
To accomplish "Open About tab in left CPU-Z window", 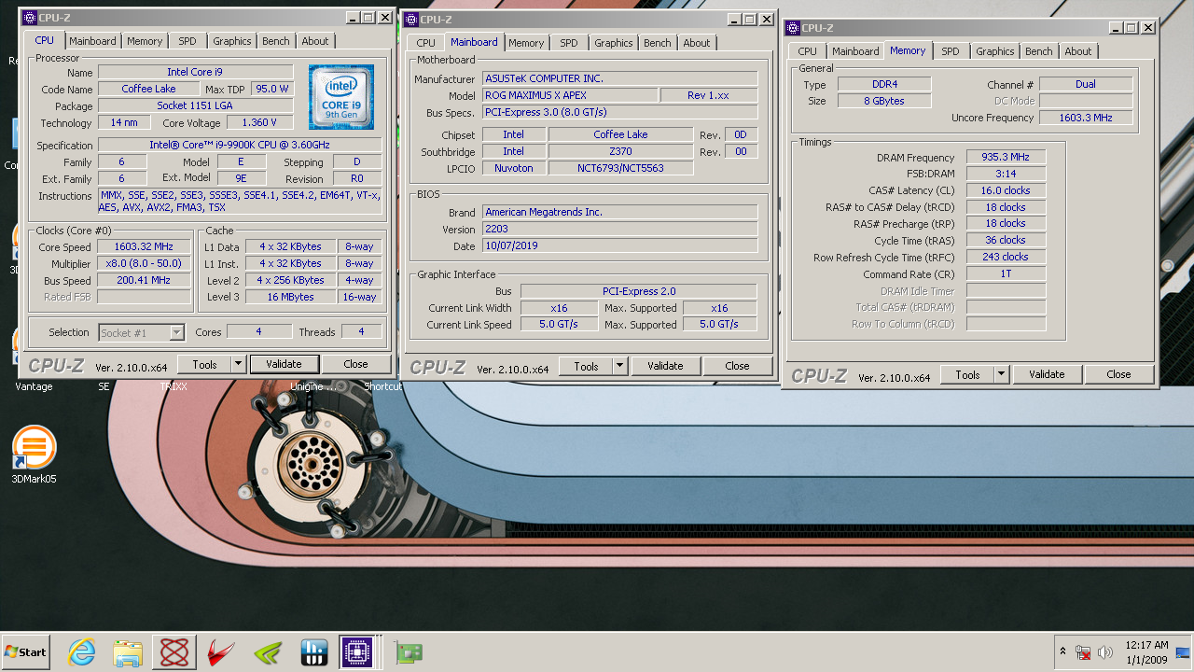I will click(x=315, y=41).
